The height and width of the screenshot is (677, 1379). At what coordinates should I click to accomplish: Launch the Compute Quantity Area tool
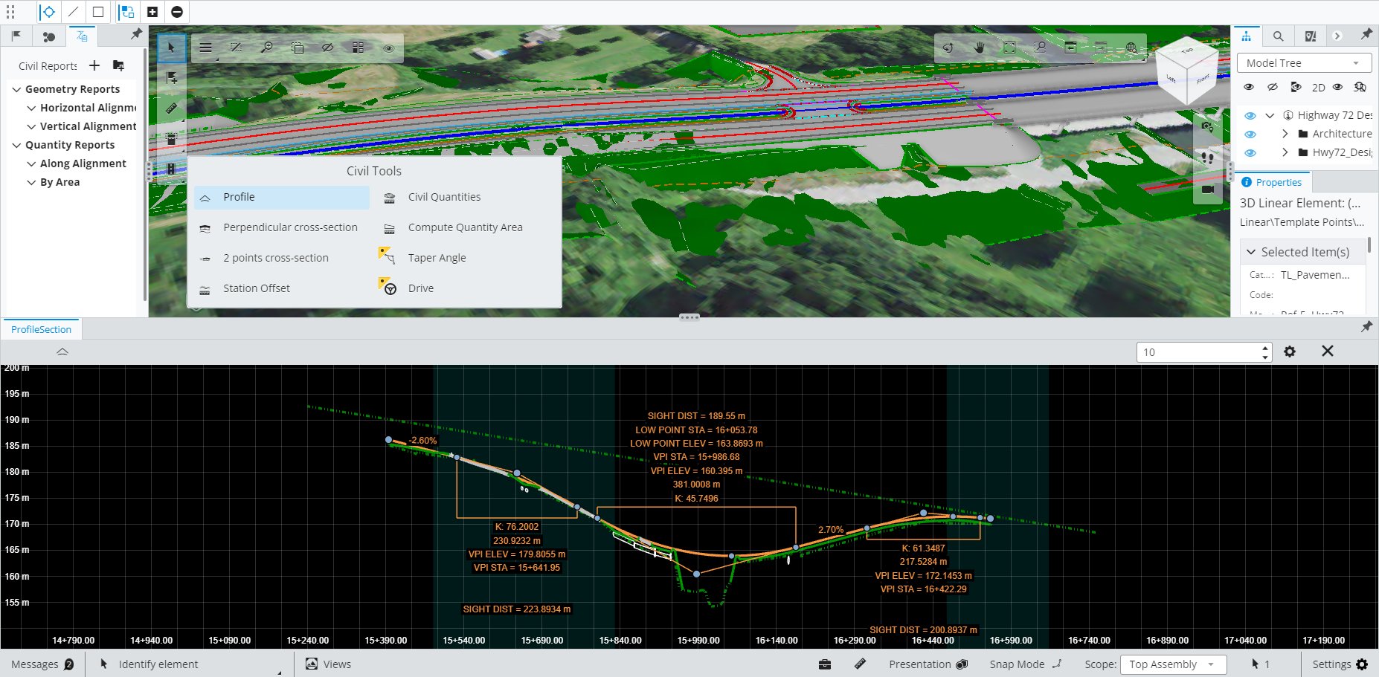(x=465, y=227)
